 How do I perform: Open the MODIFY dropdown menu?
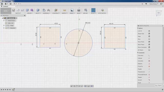38,13
